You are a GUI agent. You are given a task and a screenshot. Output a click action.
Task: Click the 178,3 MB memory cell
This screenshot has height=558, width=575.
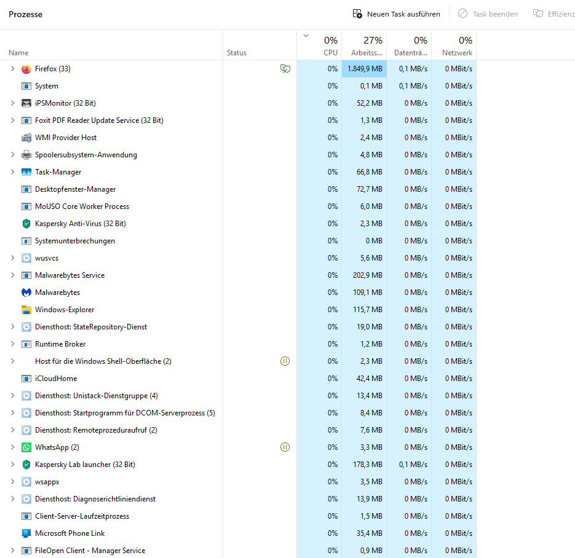[364, 465]
